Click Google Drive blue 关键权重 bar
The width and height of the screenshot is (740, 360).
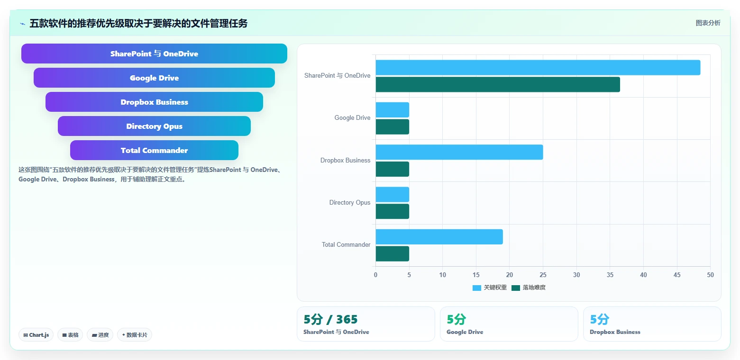(393, 110)
